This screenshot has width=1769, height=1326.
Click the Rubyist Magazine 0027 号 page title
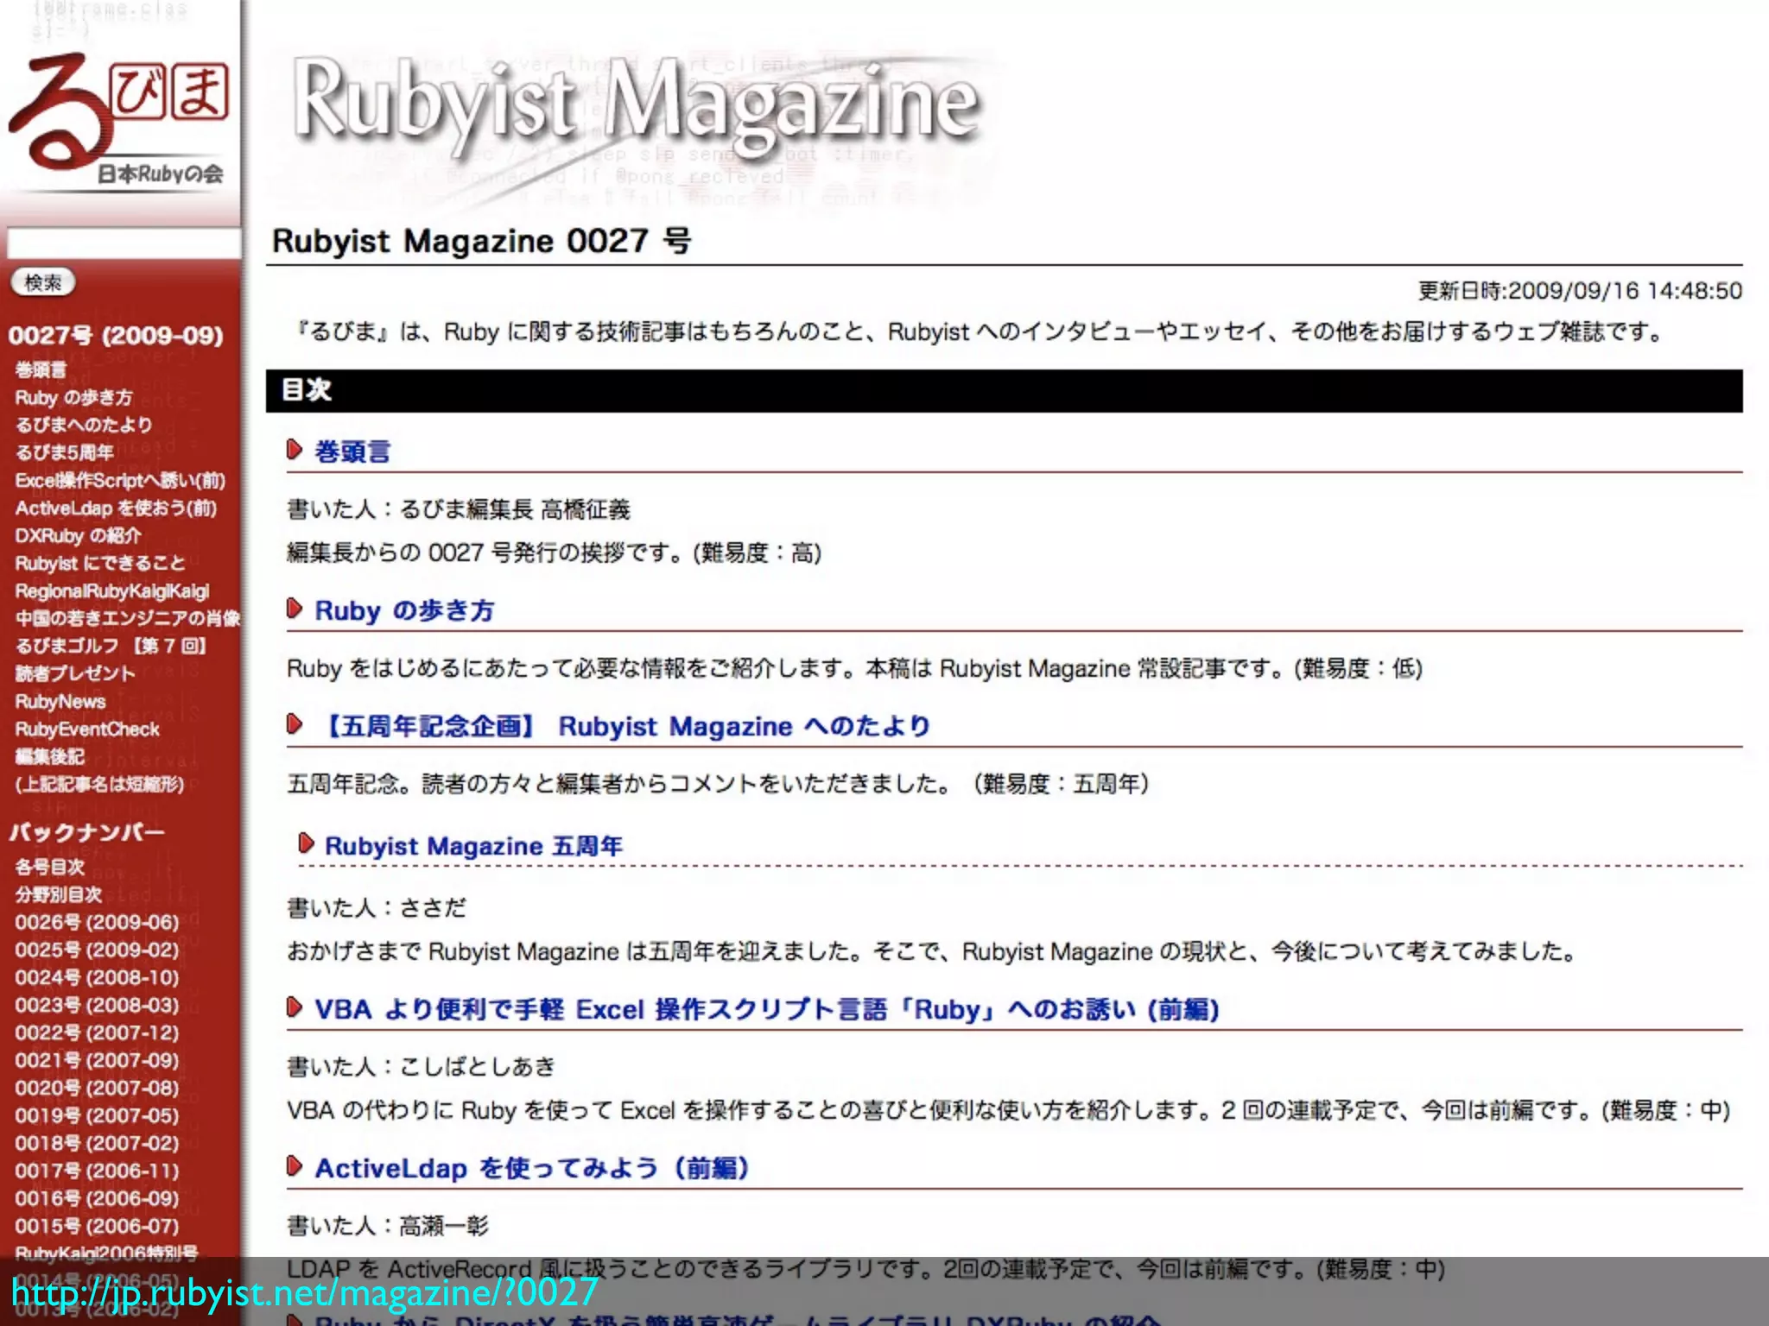pos(481,241)
